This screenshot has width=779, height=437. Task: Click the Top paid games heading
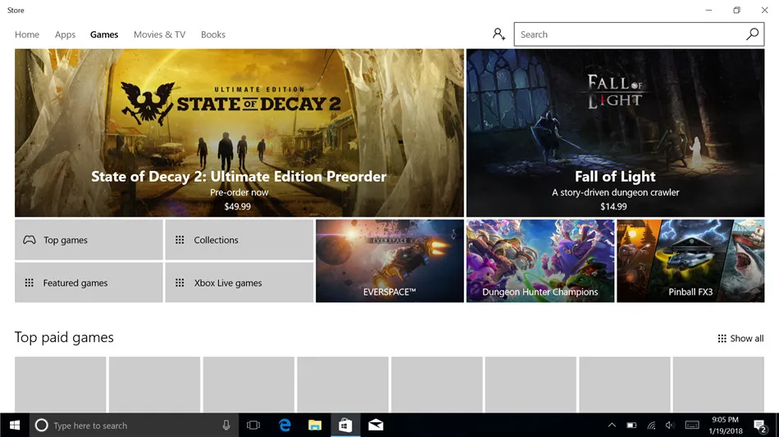(x=64, y=337)
